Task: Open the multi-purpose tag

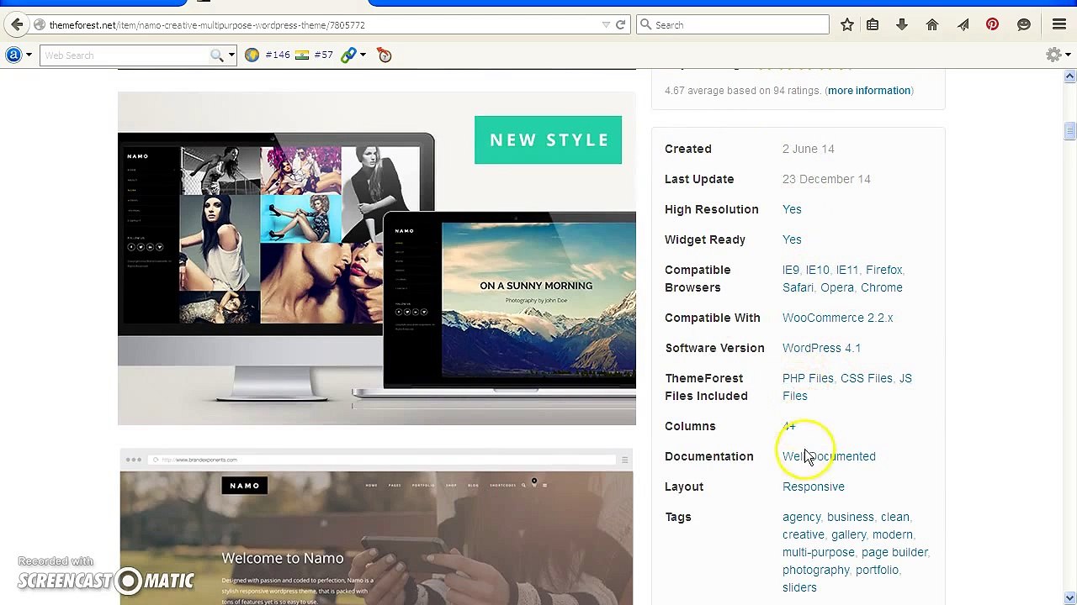Action: tap(818, 552)
